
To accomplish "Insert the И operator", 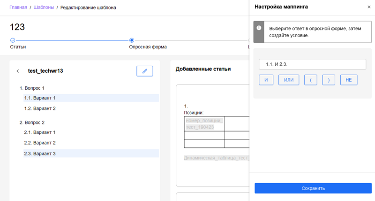I will click(266, 80).
